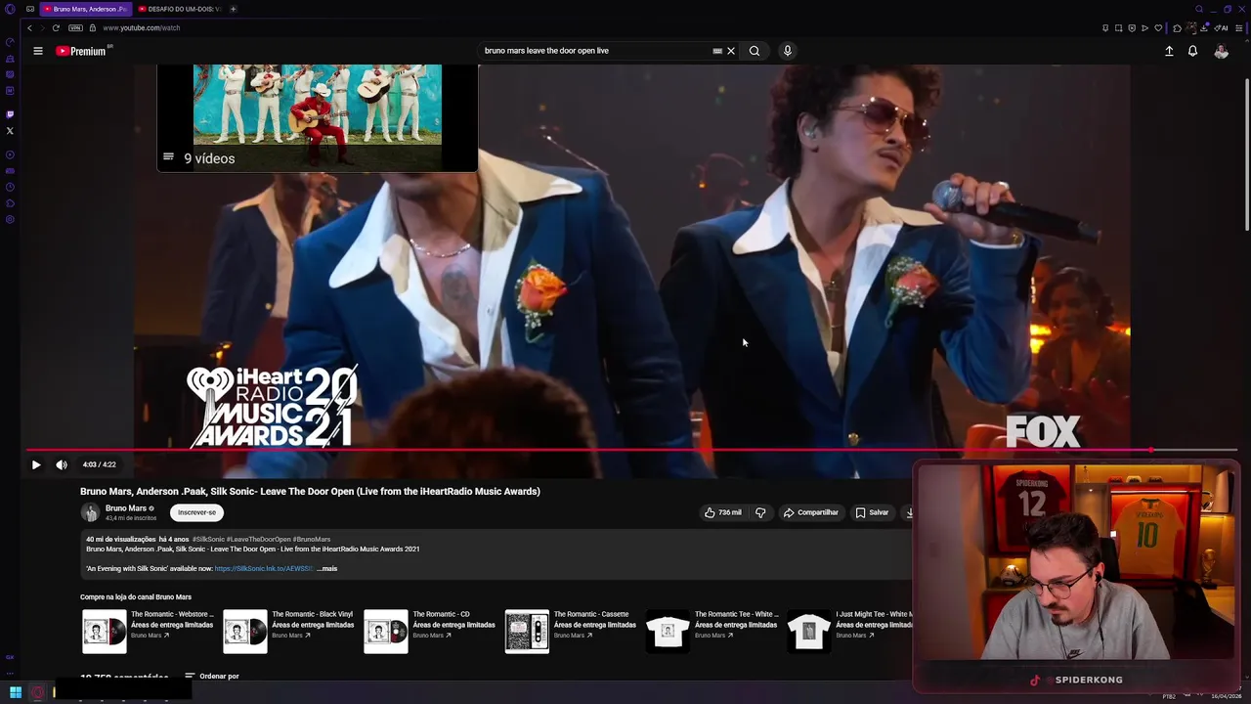Switch to the Bruno Mars browser tab

pos(84,9)
